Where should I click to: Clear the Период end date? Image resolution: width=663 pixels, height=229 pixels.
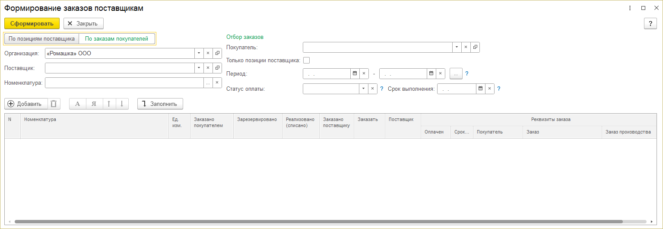click(x=441, y=73)
